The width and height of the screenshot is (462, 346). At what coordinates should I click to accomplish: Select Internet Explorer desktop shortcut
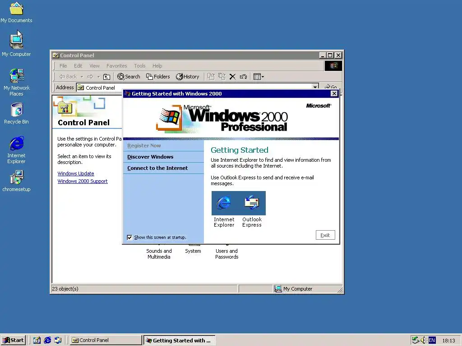coord(17,150)
